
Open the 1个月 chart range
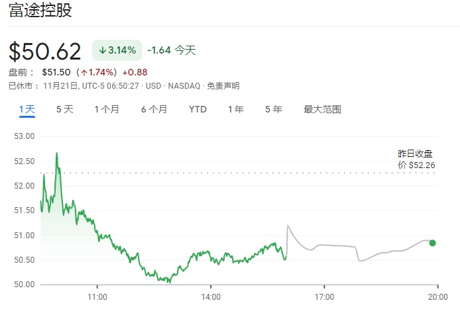[x=107, y=109]
